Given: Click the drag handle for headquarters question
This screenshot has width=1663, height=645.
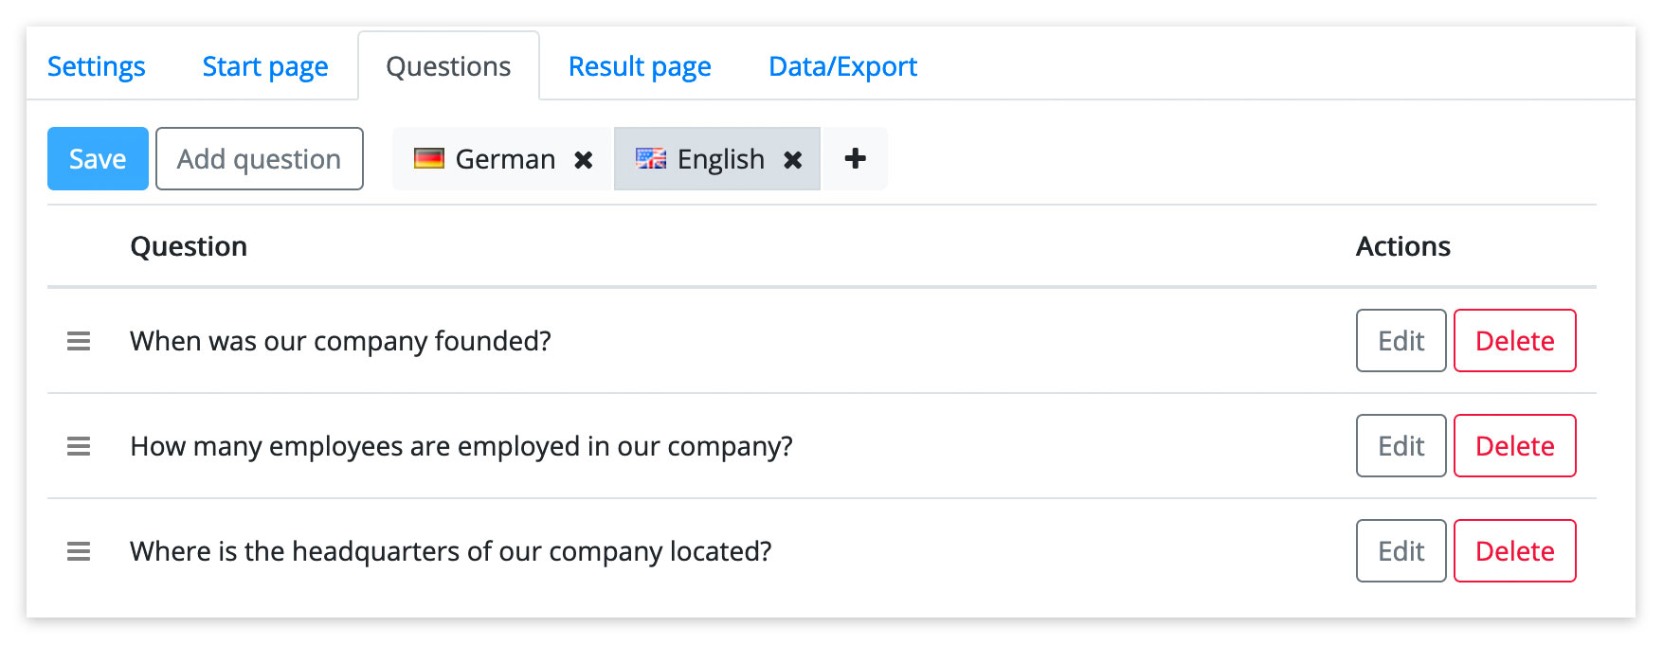Looking at the screenshot, I should click(x=79, y=551).
